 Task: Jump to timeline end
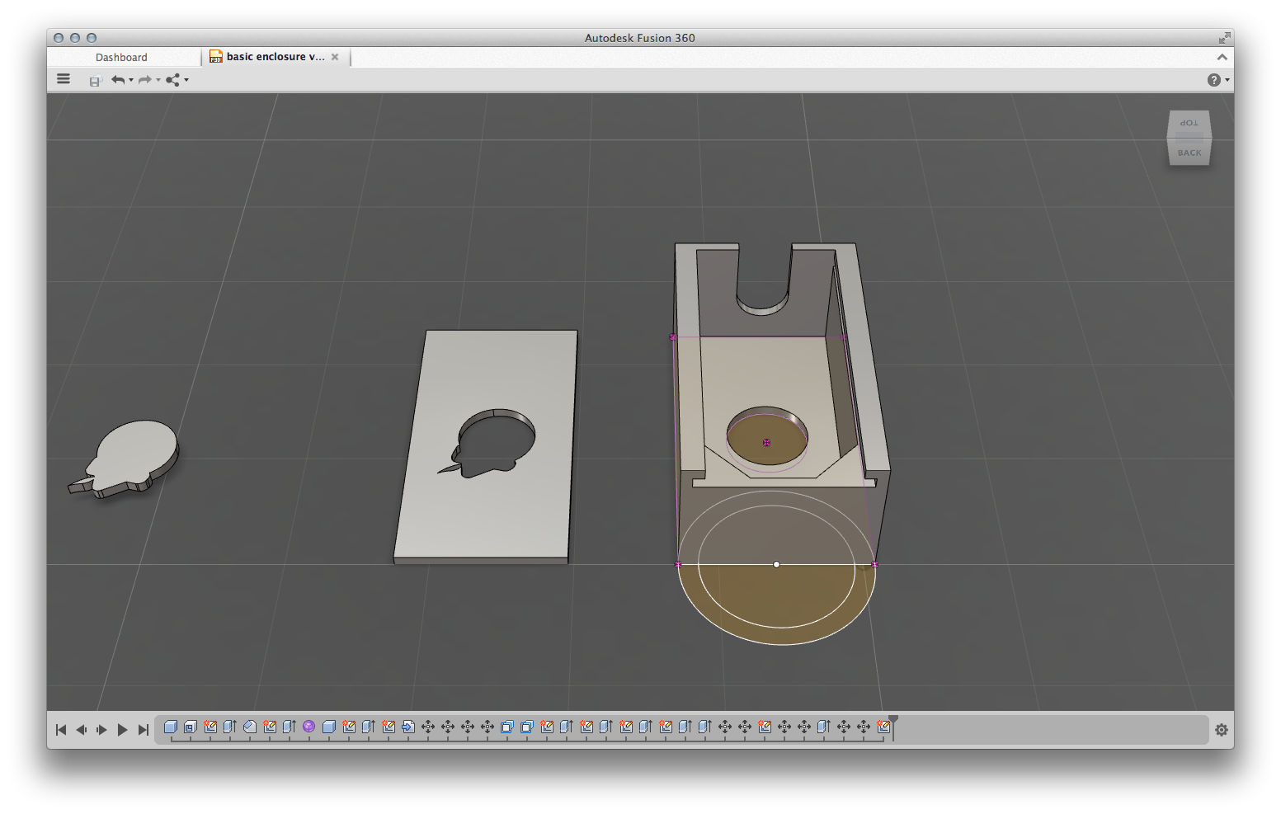[x=143, y=730]
